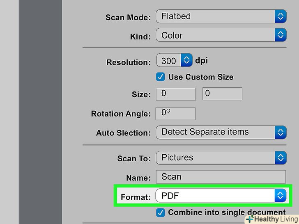This screenshot has height=224, width=299.
Task: Select the Resolution value 300 box
Action: 169,61
